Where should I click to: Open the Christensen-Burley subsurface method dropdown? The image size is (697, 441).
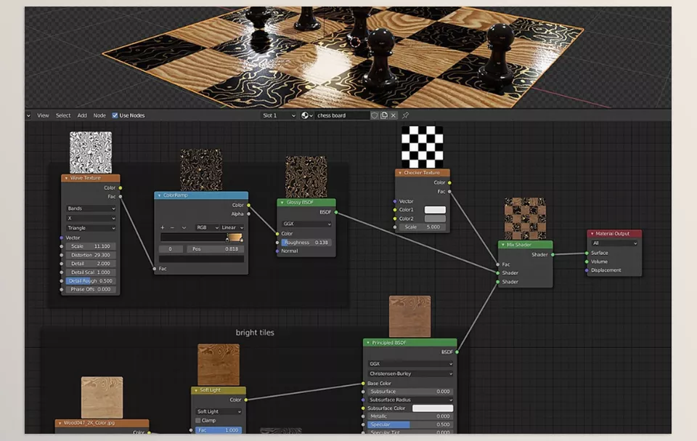(x=410, y=374)
